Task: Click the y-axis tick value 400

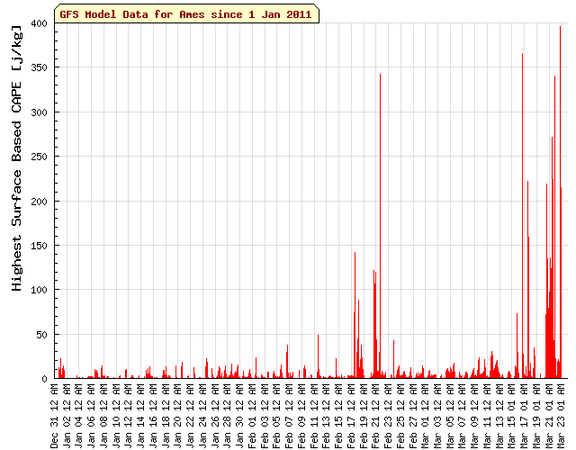Action: click(40, 23)
